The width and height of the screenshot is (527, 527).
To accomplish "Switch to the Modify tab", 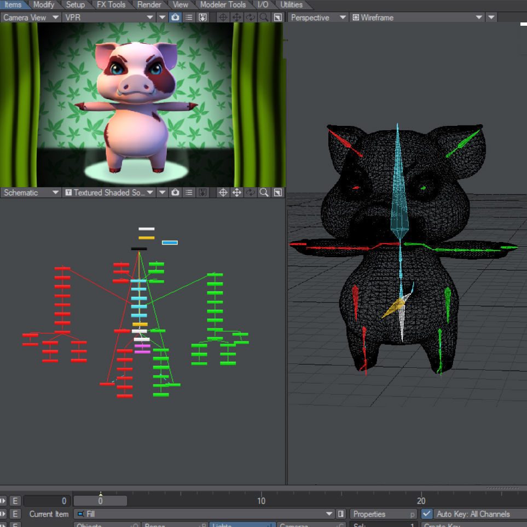I will [x=44, y=5].
